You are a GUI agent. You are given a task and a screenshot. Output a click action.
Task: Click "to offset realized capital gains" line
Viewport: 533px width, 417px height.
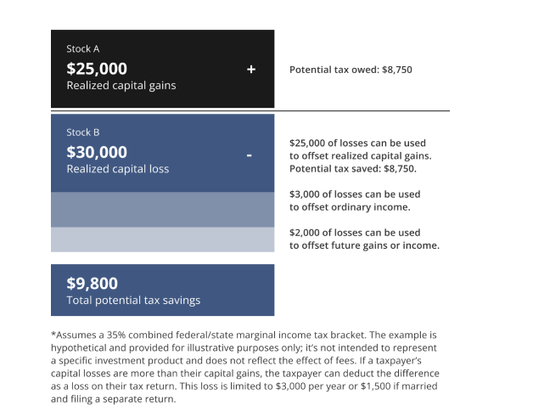click(x=361, y=156)
